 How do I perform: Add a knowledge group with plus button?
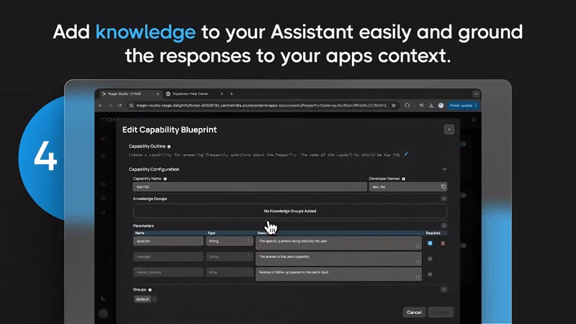[444, 199]
